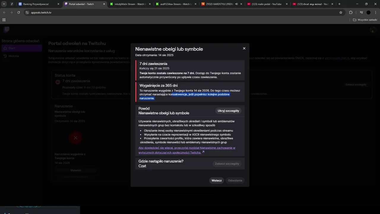Image resolution: width=380 pixels, height=214 pixels.
Task: Click the Gdzie nastąpiło naruszenie? text
Action: coord(161,161)
